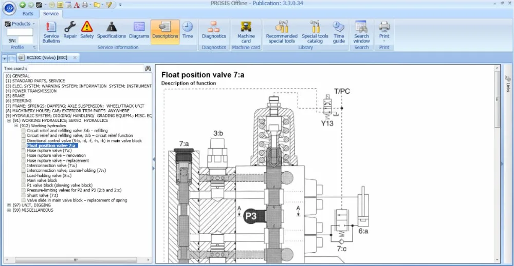
Task: Launch Diagnostics from the ribbon
Action: 214,30
